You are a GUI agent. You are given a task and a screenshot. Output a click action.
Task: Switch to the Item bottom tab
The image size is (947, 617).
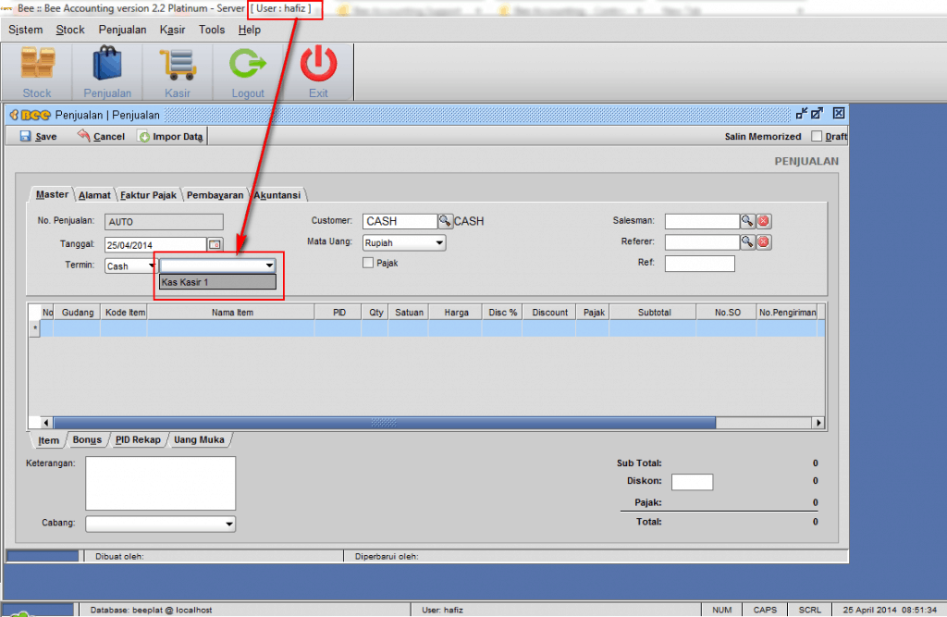click(x=48, y=440)
